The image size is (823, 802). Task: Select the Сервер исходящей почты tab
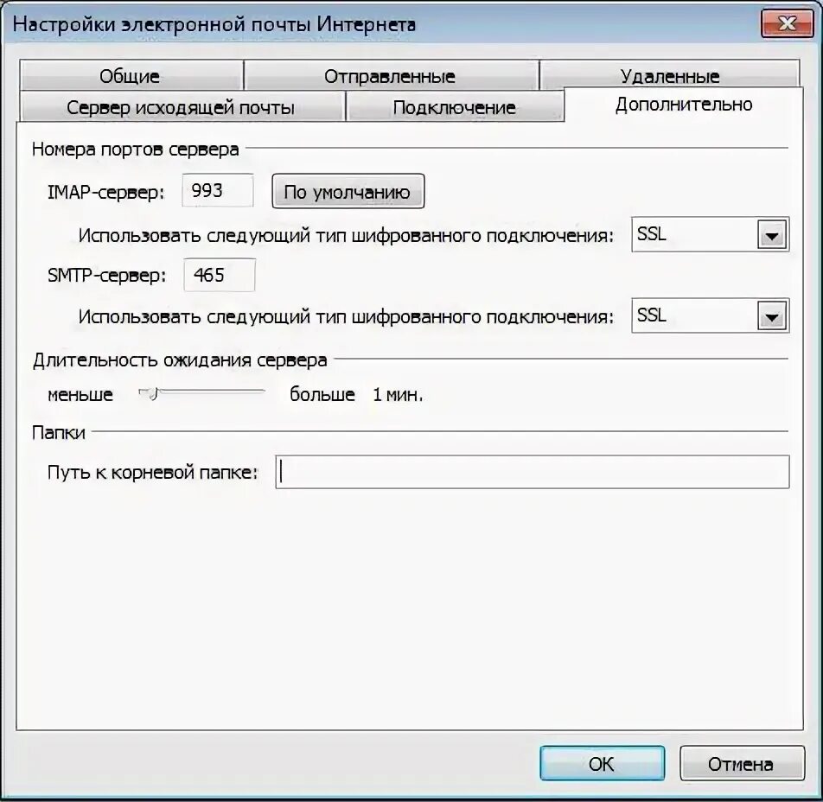point(182,106)
